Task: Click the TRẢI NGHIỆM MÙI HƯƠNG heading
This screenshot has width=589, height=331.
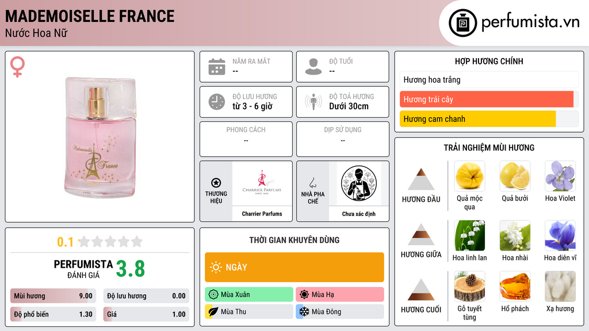Action: [x=489, y=148]
